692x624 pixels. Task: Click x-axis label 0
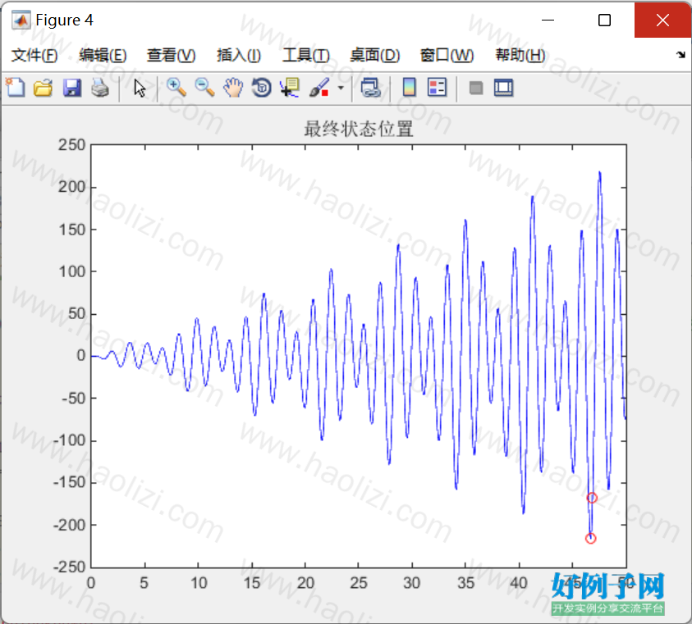pos(91,583)
